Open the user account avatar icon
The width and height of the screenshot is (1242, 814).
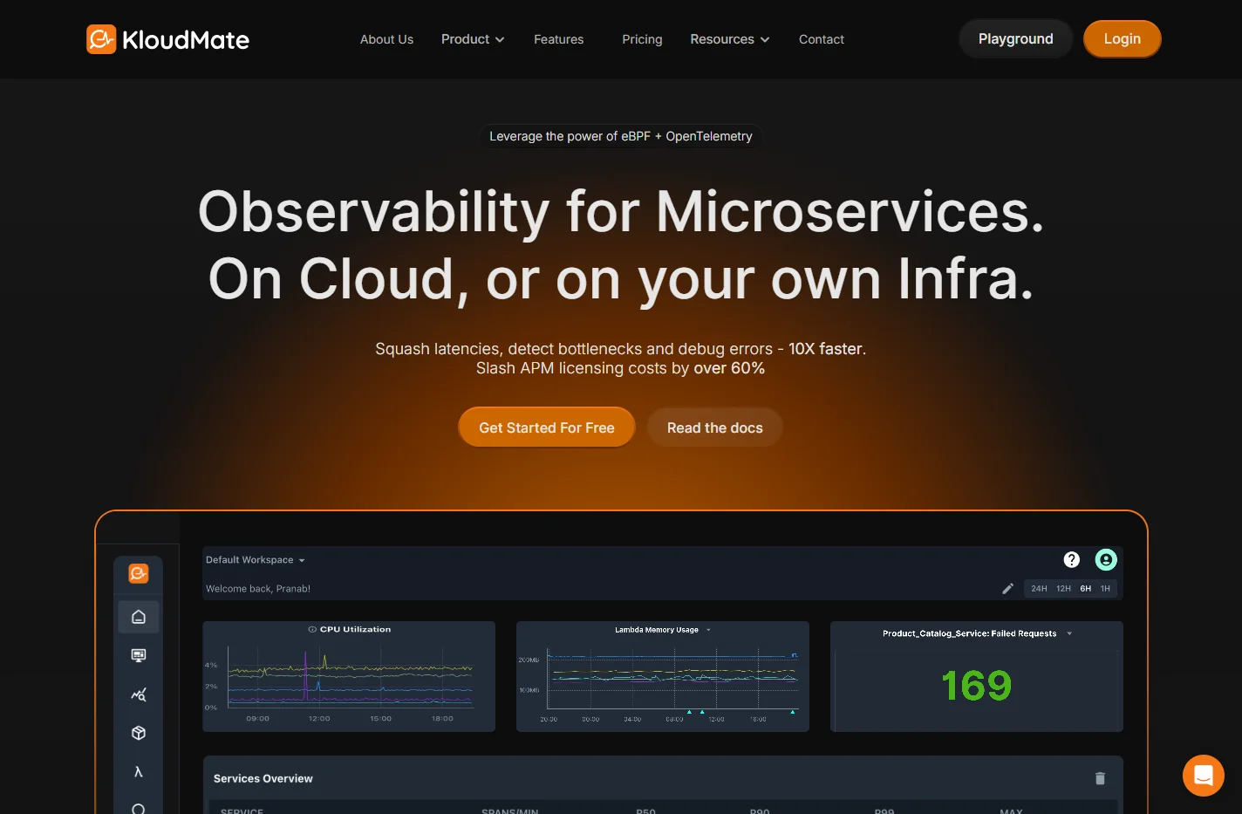(x=1106, y=560)
